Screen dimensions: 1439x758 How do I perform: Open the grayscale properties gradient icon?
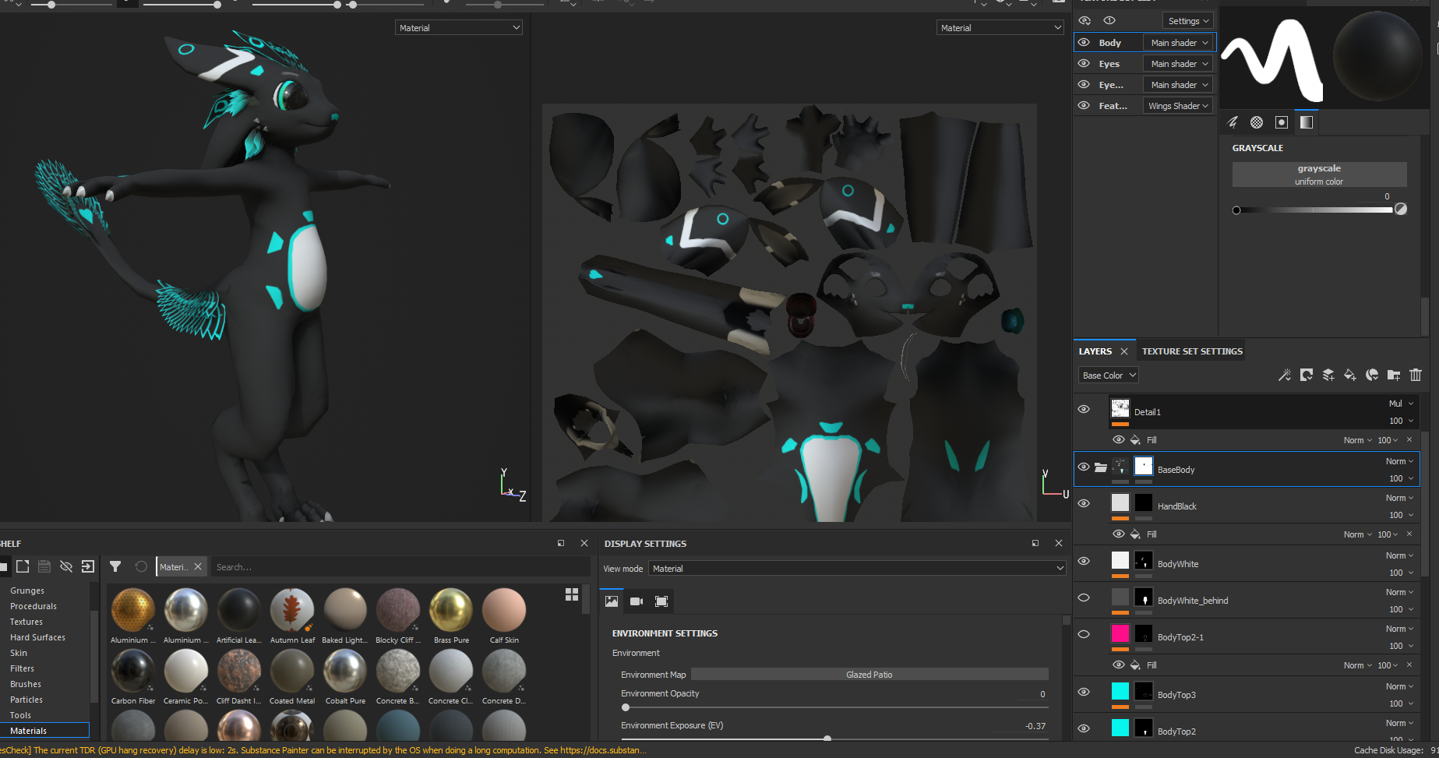pos(1307,122)
